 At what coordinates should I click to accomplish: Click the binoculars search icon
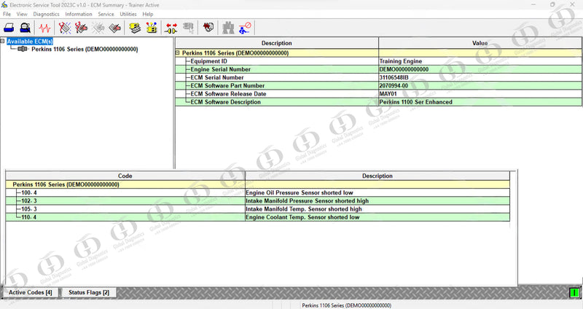[x=228, y=28]
